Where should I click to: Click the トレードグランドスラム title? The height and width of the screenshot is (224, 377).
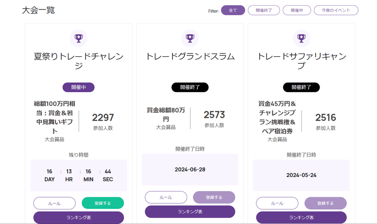click(x=190, y=56)
